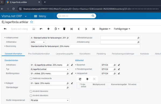Click the browser address bar URL

click(x=91, y=9)
